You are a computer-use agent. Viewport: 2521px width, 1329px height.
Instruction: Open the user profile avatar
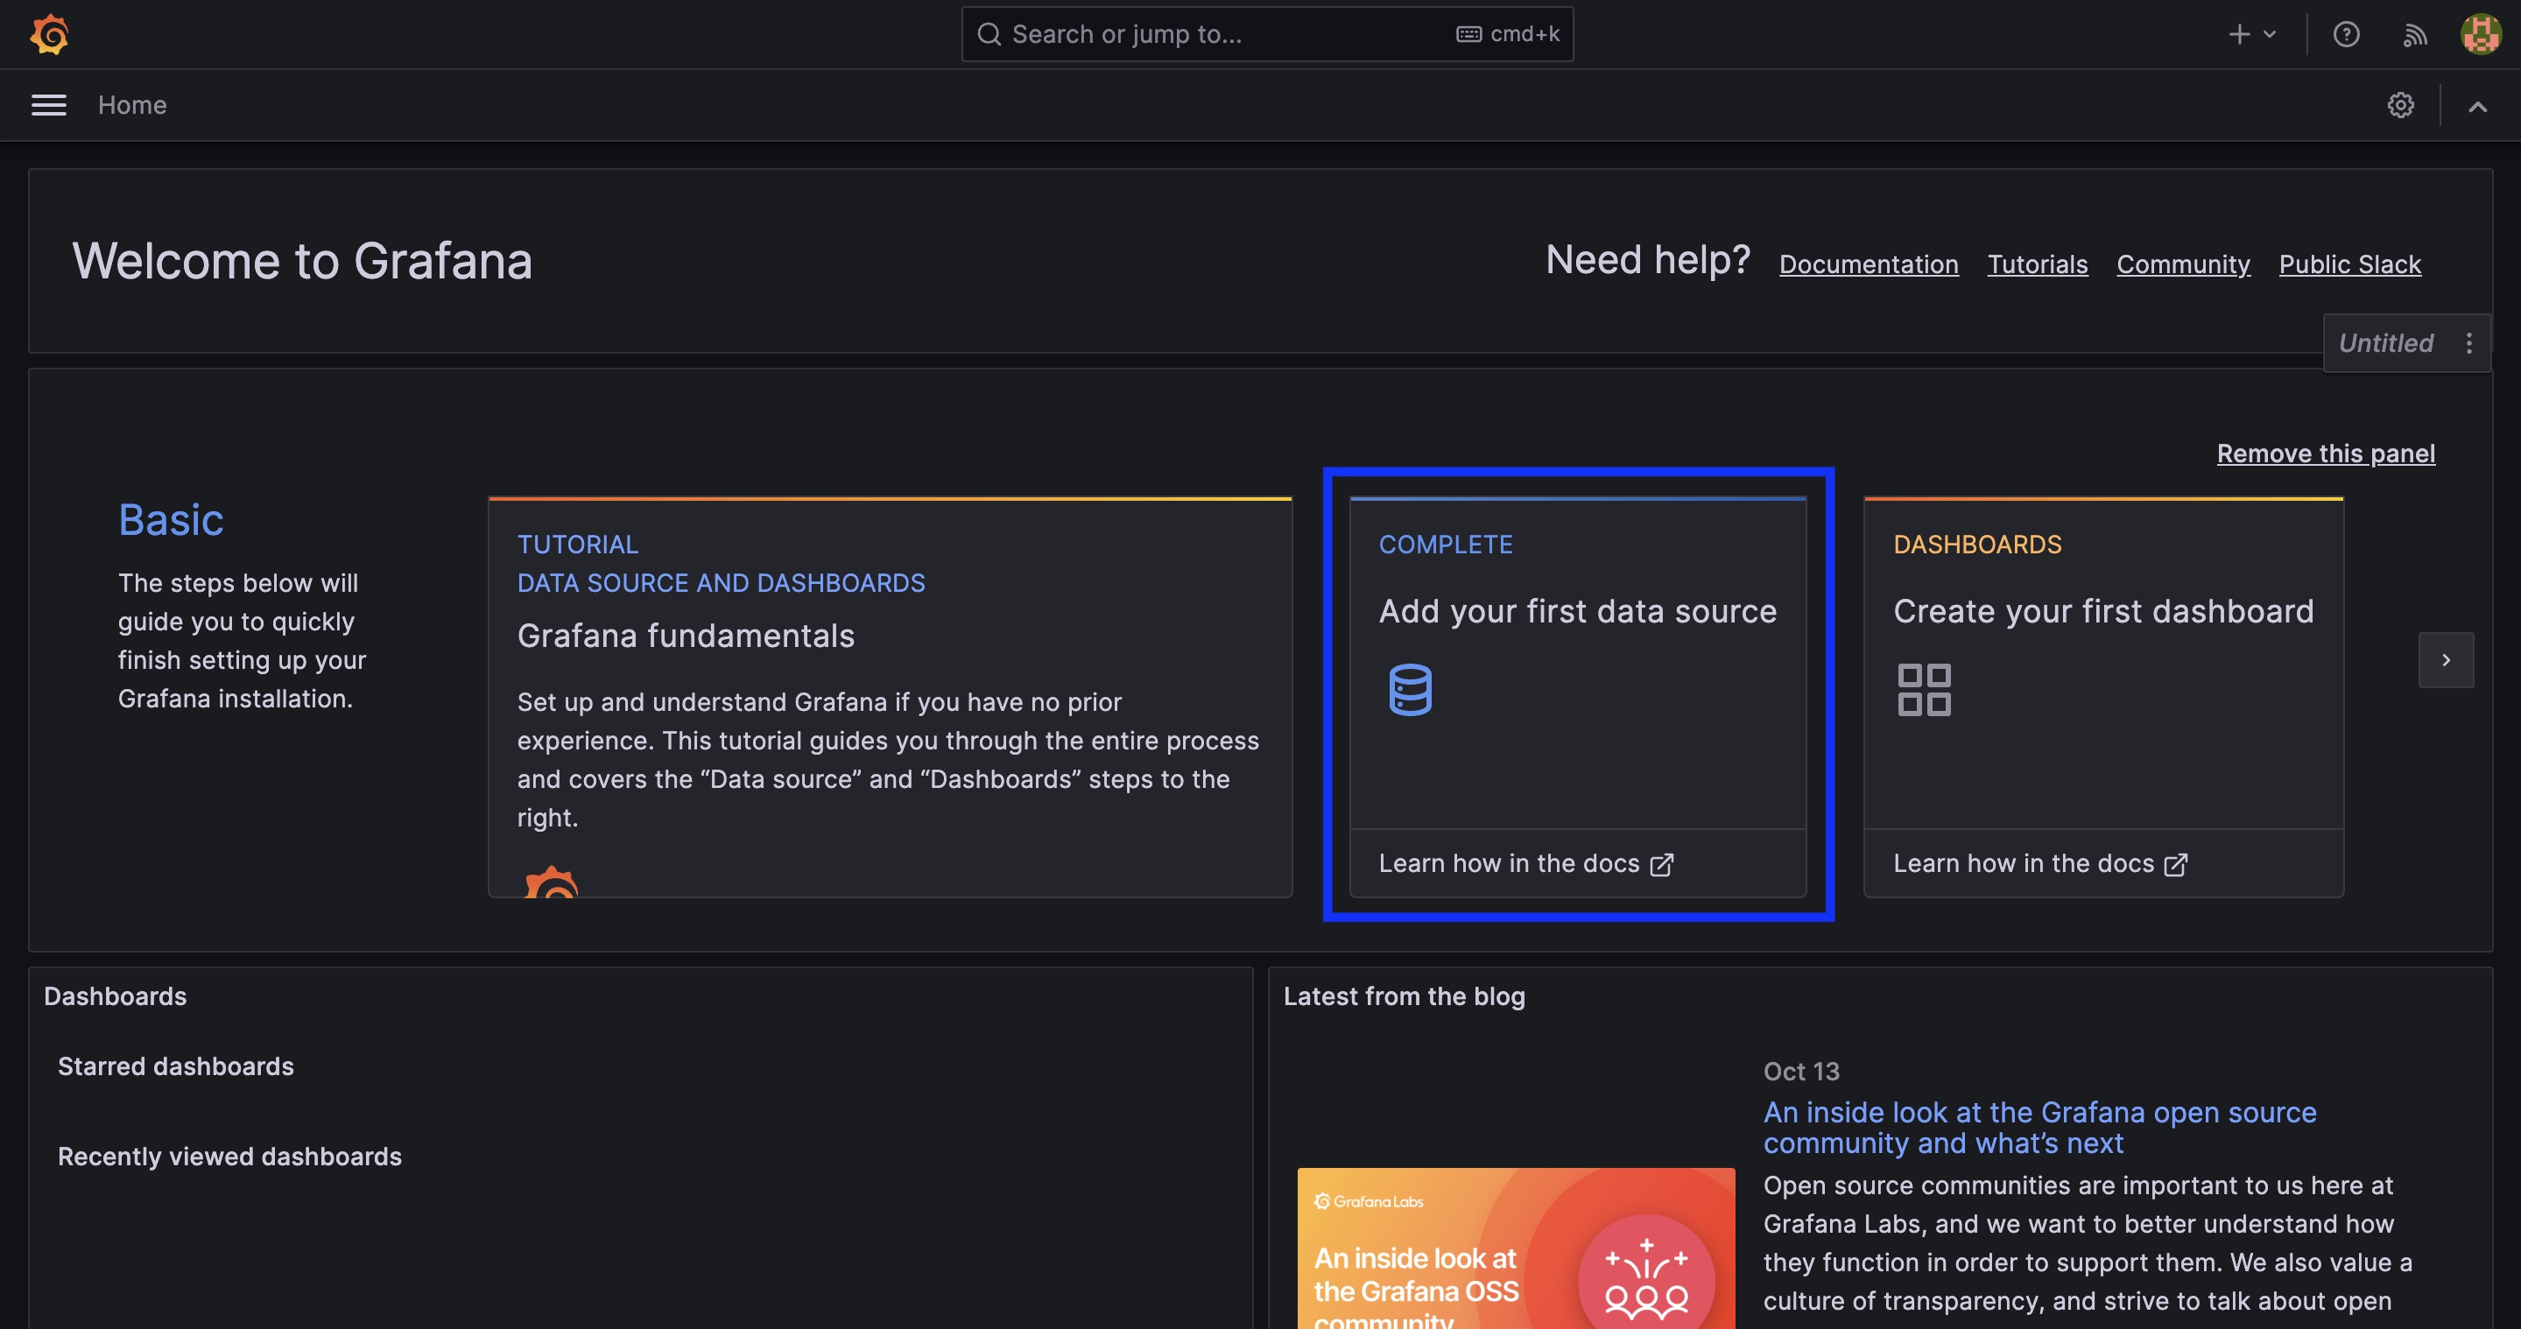click(x=2481, y=34)
